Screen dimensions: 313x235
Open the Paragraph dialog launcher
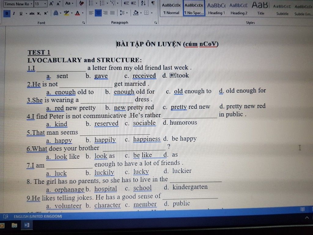[x=156, y=23]
